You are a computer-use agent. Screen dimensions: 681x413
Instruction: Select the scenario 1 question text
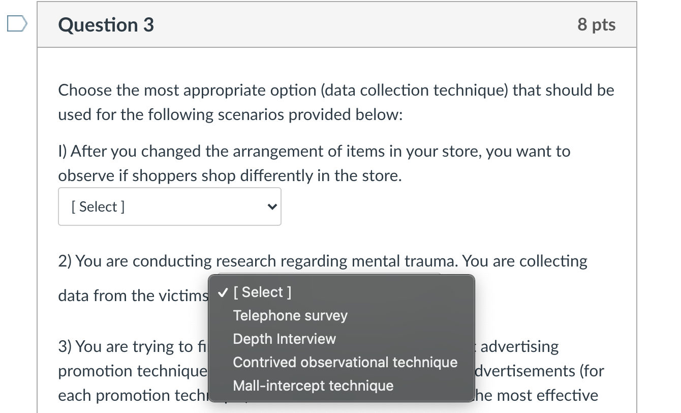pos(314,163)
